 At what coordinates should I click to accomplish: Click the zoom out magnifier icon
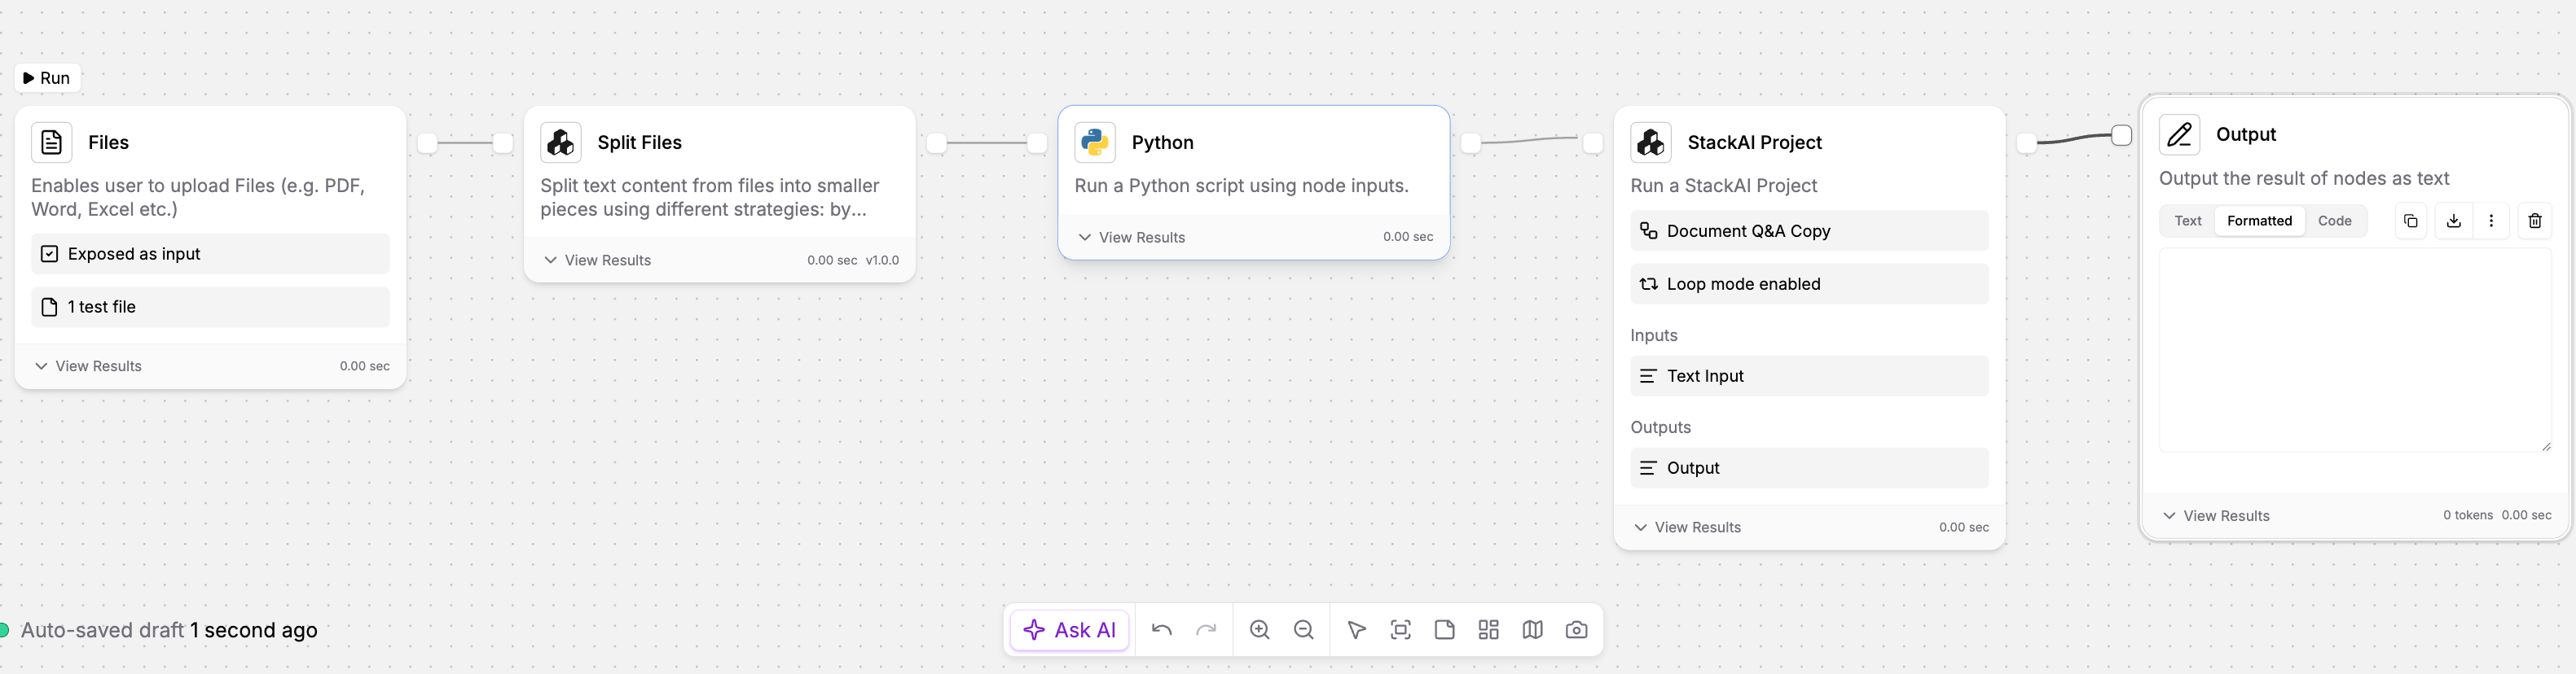click(1303, 630)
